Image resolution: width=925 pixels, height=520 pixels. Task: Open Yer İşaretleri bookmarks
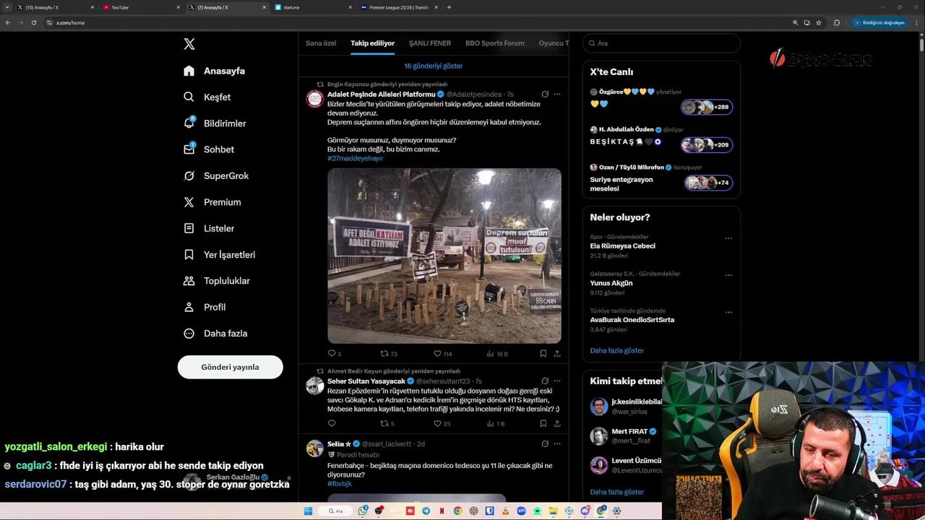220,255
